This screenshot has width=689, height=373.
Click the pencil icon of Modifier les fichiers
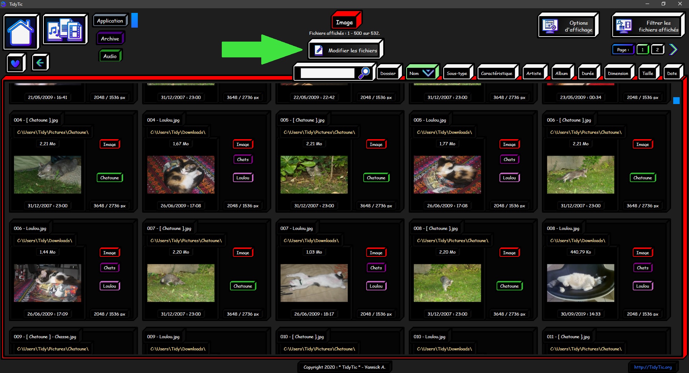318,50
